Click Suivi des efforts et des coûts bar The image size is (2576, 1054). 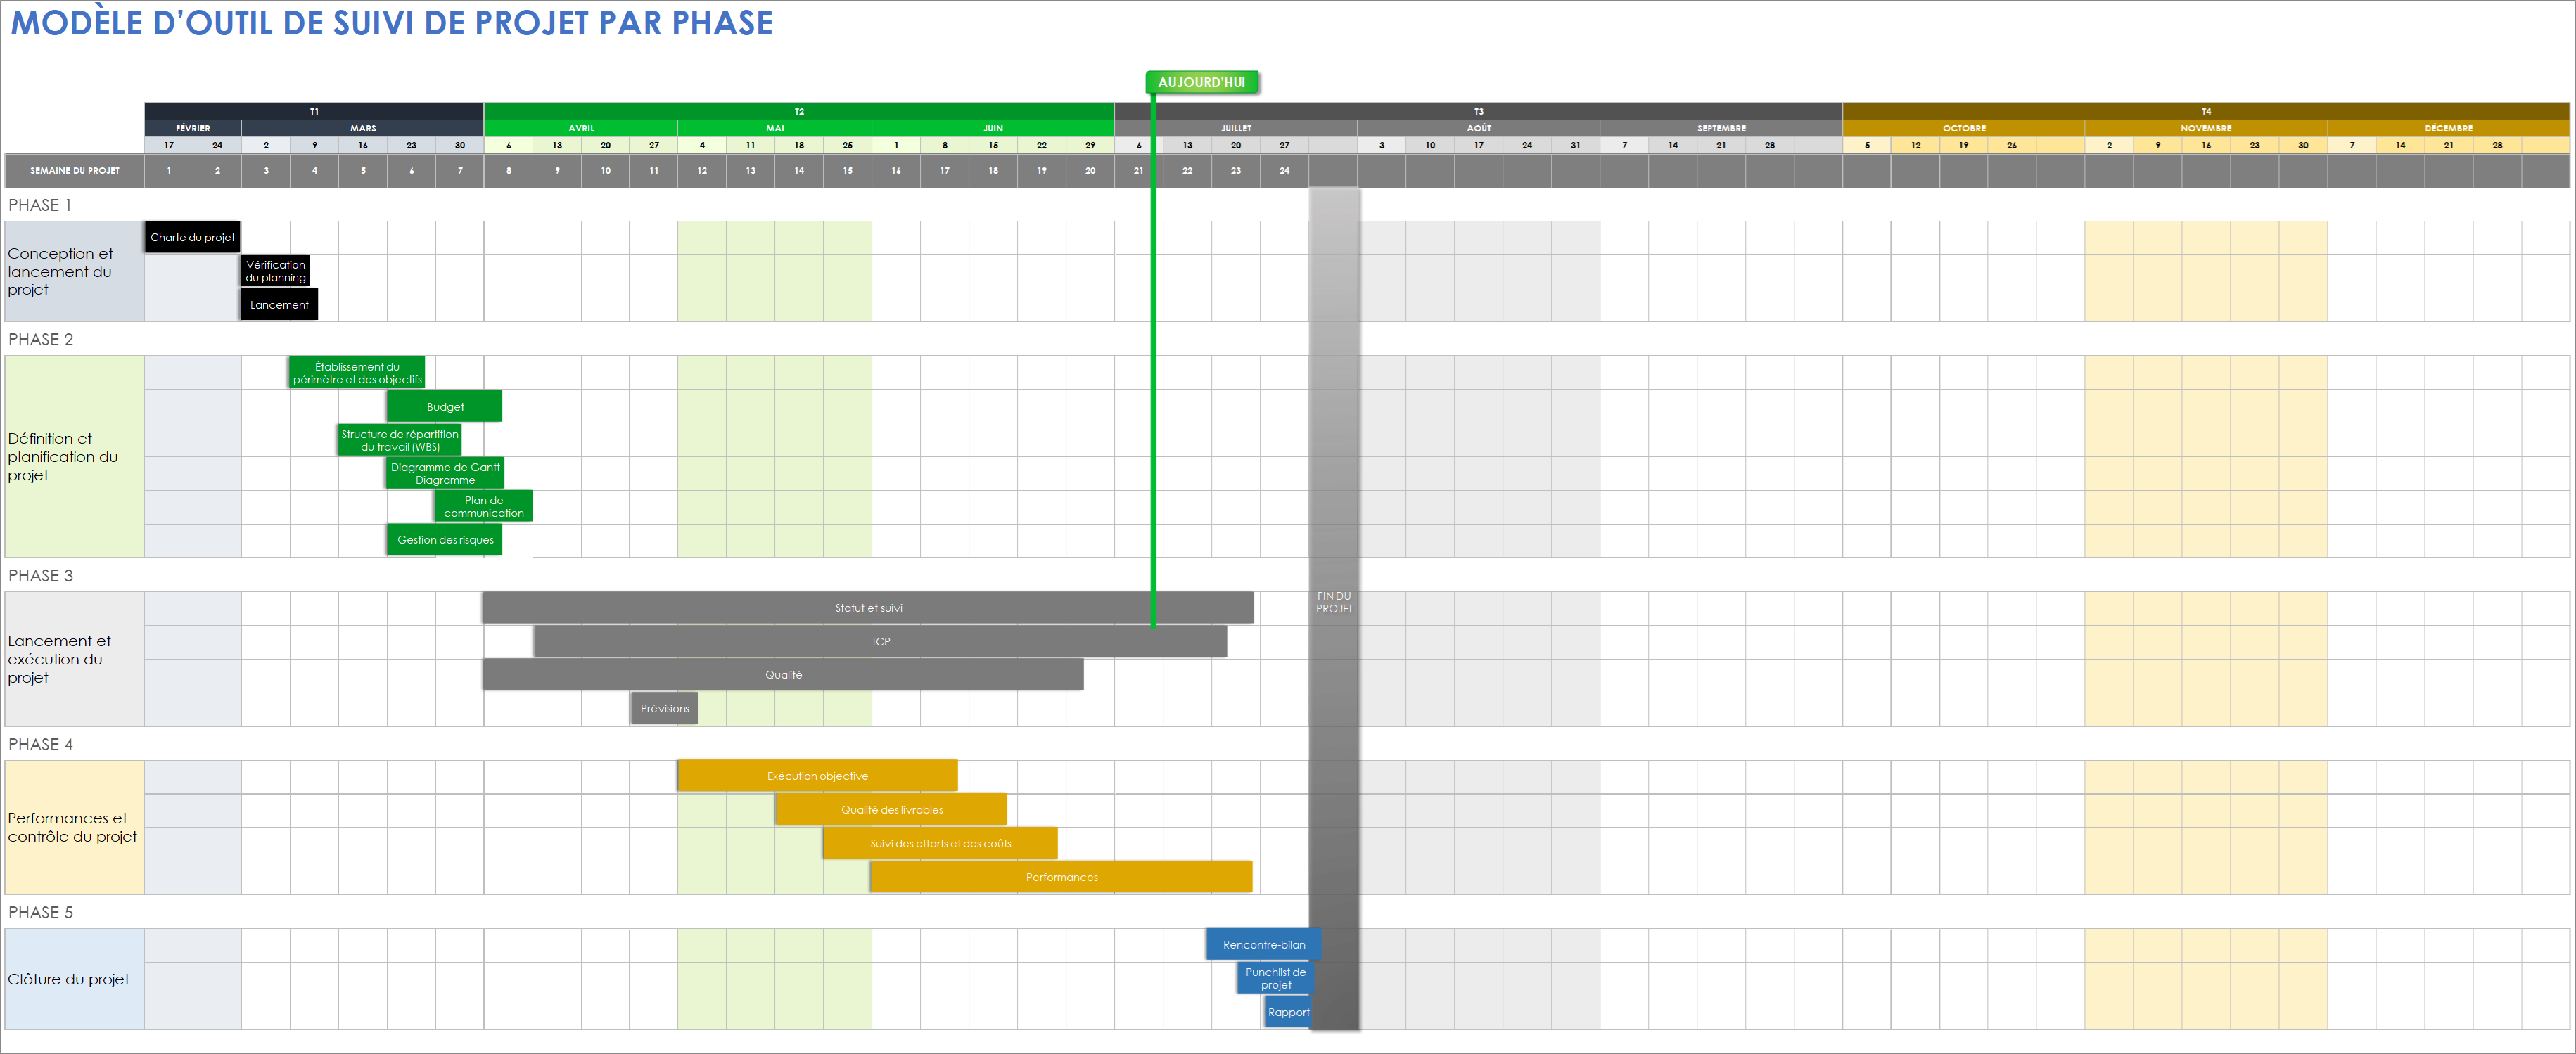[x=940, y=843]
